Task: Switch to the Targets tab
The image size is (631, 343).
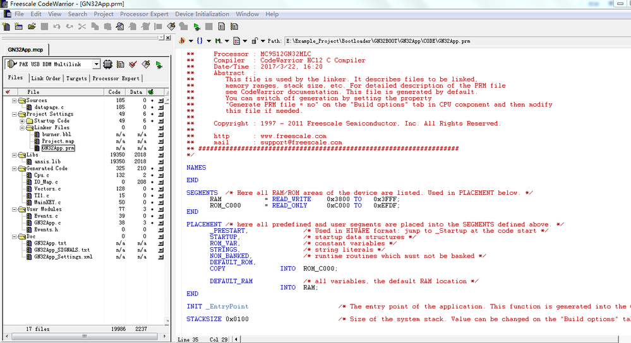Action: [76, 78]
